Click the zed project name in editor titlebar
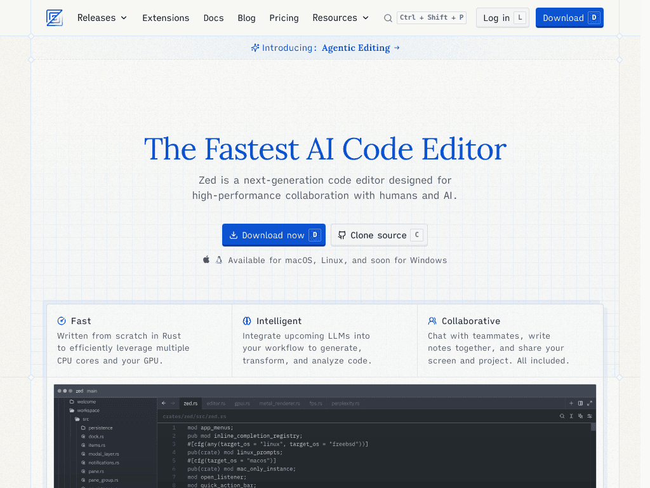The height and width of the screenshot is (488, 650). click(79, 391)
